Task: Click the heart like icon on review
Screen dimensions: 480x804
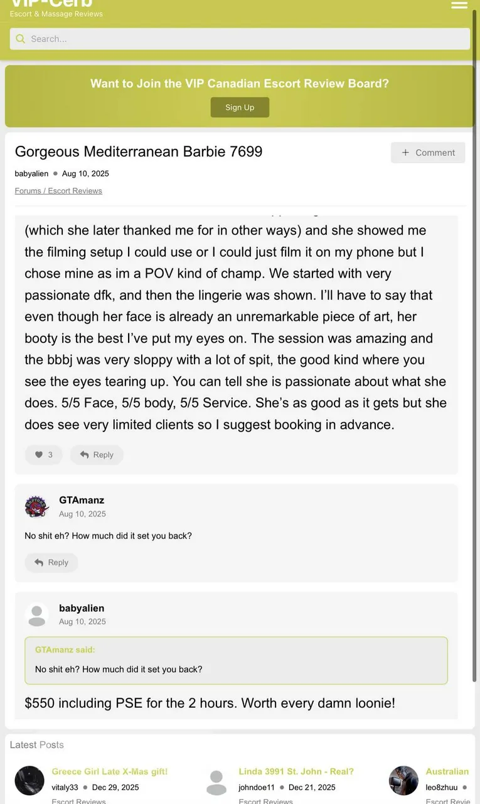Action: [39, 455]
